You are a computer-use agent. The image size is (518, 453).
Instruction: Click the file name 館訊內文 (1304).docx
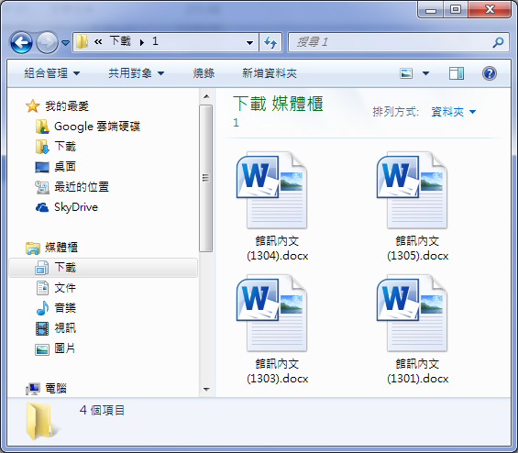[277, 249]
